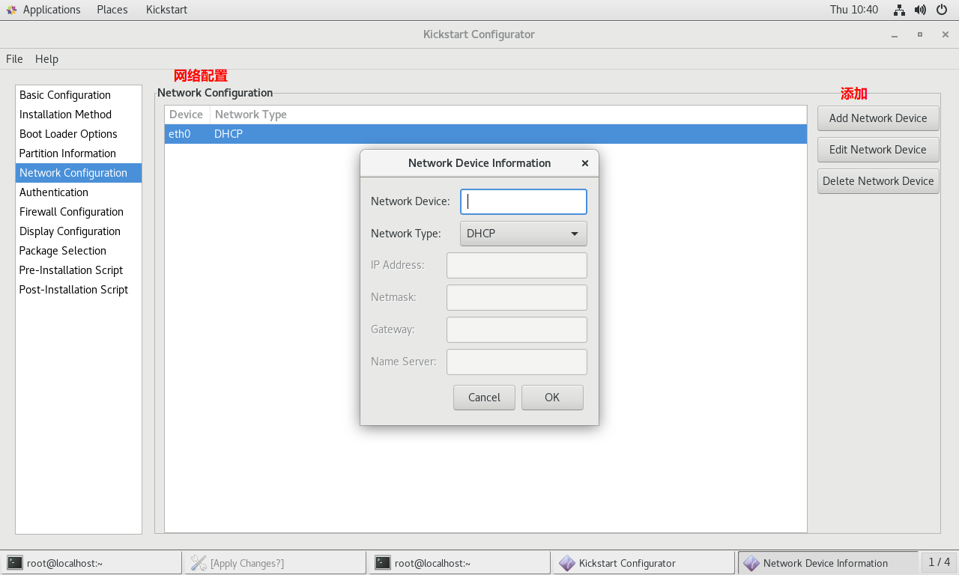Select Installation Method in sidebar
Viewport: 959px width, 575px height.
point(79,115)
